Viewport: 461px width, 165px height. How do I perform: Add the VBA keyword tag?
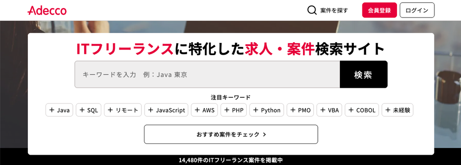tap(329, 110)
